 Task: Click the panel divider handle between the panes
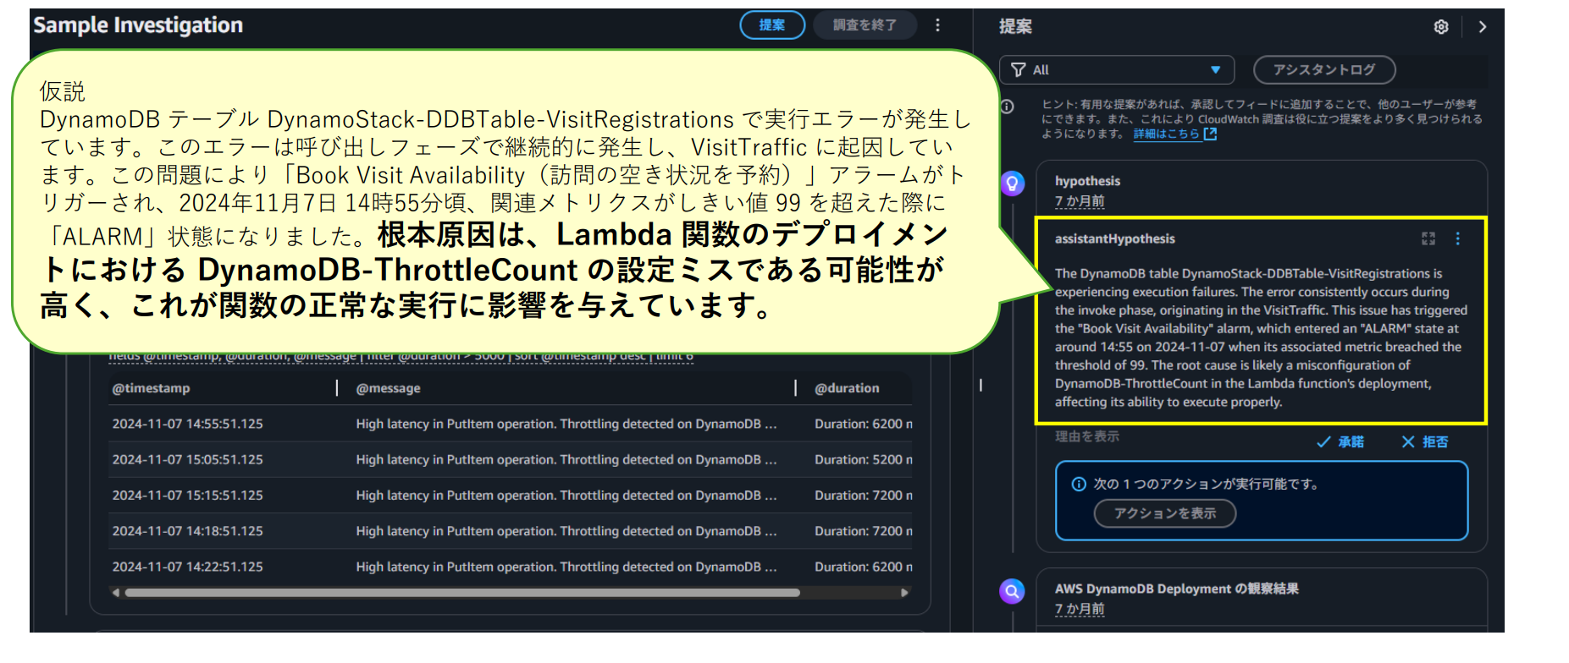[x=981, y=385]
